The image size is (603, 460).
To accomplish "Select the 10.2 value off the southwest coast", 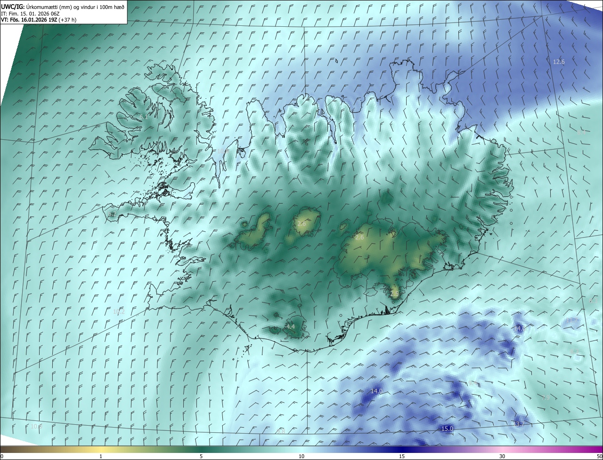I will [x=119, y=311].
